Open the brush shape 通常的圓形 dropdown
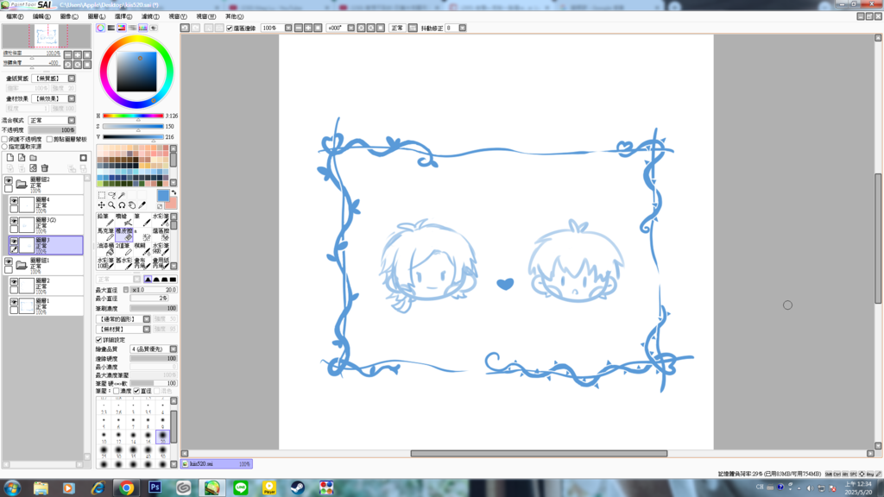 click(x=147, y=319)
